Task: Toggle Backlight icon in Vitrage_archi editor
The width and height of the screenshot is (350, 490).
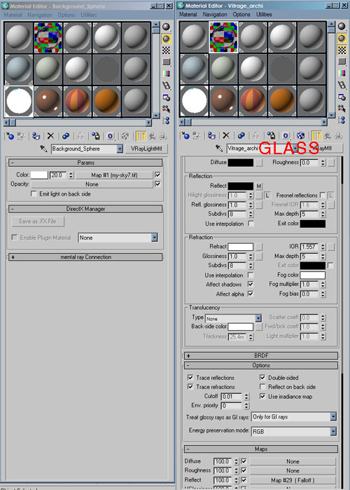Action: (x=342, y=38)
